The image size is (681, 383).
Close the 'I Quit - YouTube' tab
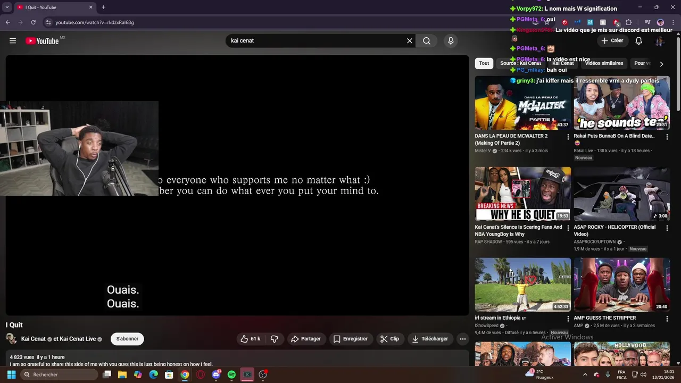90,7
